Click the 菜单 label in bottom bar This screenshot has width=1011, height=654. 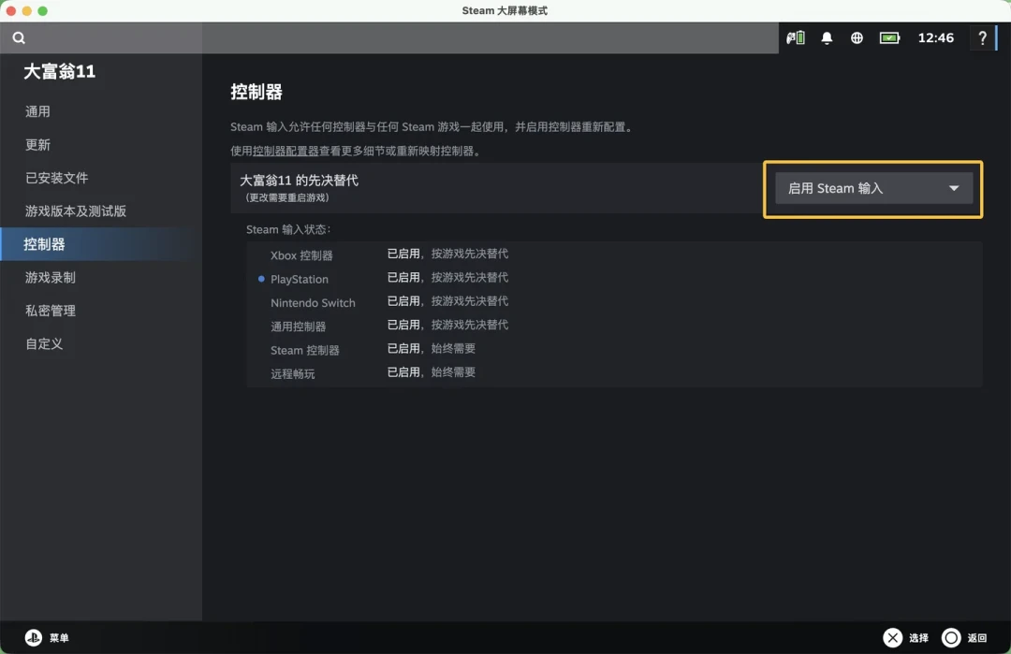pyautogui.click(x=59, y=638)
